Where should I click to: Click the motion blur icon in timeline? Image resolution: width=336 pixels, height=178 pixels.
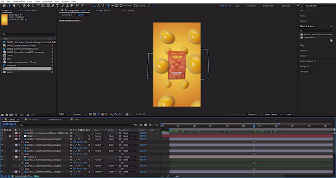click(x=150, y=125)
